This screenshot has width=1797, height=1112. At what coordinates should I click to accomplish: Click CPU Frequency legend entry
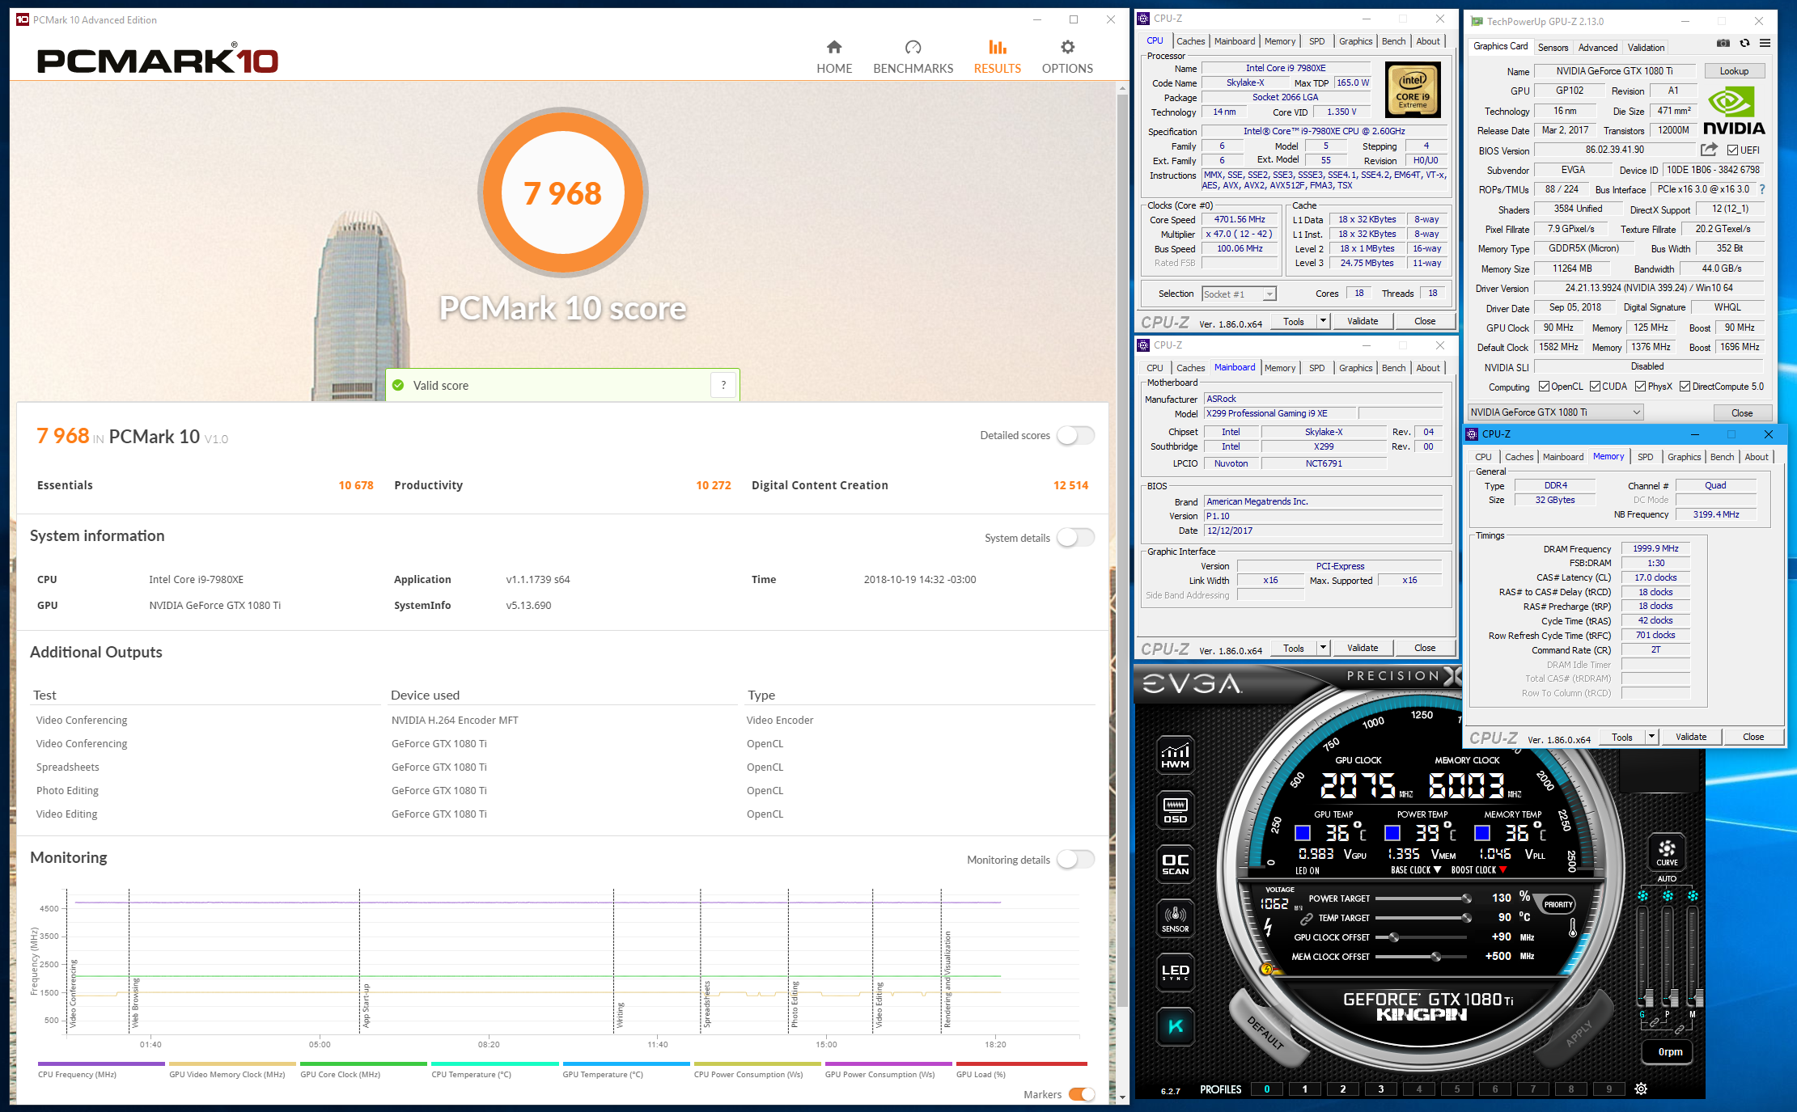[x=101, y=1069]
